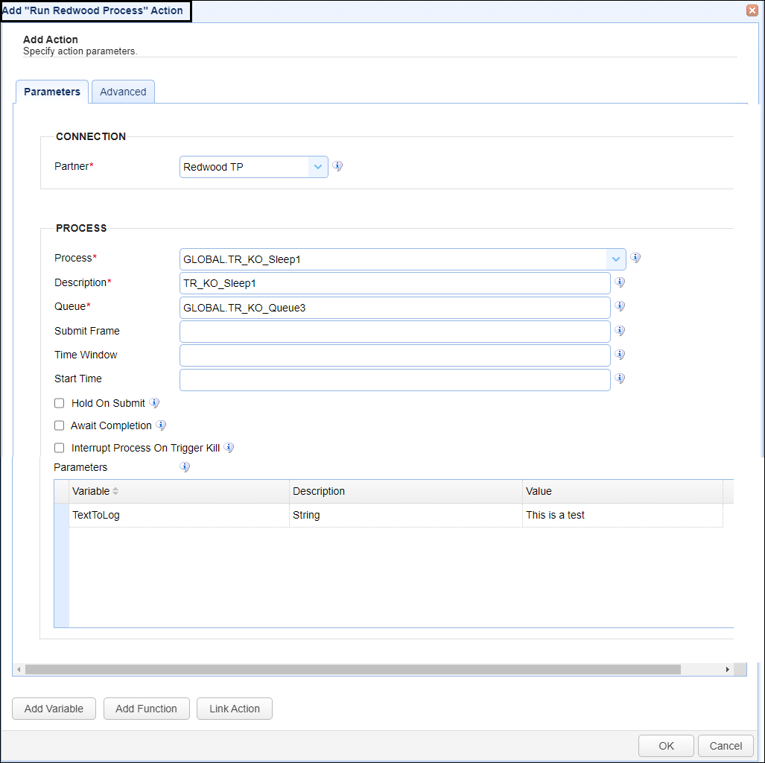Image resolution: width=765 pixels, height=763 pixels.
Task: Click the scrollbar left arrow
Action: click(x=19, y=669)
